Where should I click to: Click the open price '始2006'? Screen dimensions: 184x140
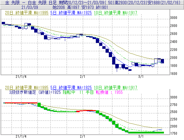click(x=59, y=7)
